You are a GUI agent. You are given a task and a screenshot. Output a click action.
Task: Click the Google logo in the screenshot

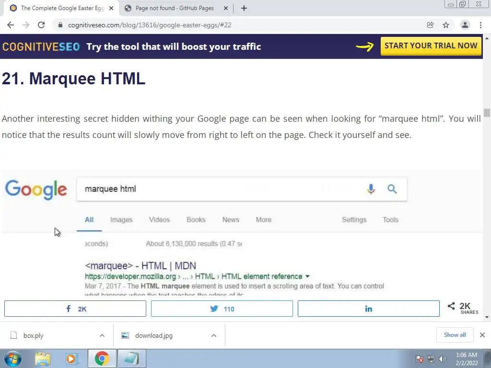click(x=36, y=190)
